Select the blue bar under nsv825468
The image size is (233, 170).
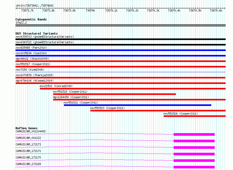[x=120, y=50]
